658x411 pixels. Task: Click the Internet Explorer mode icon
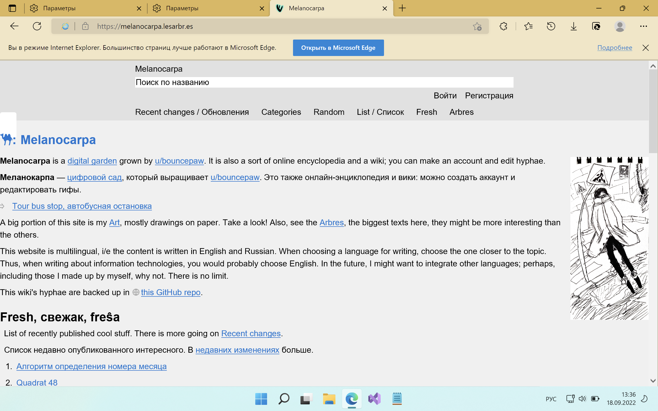click(x=65, y=26)
